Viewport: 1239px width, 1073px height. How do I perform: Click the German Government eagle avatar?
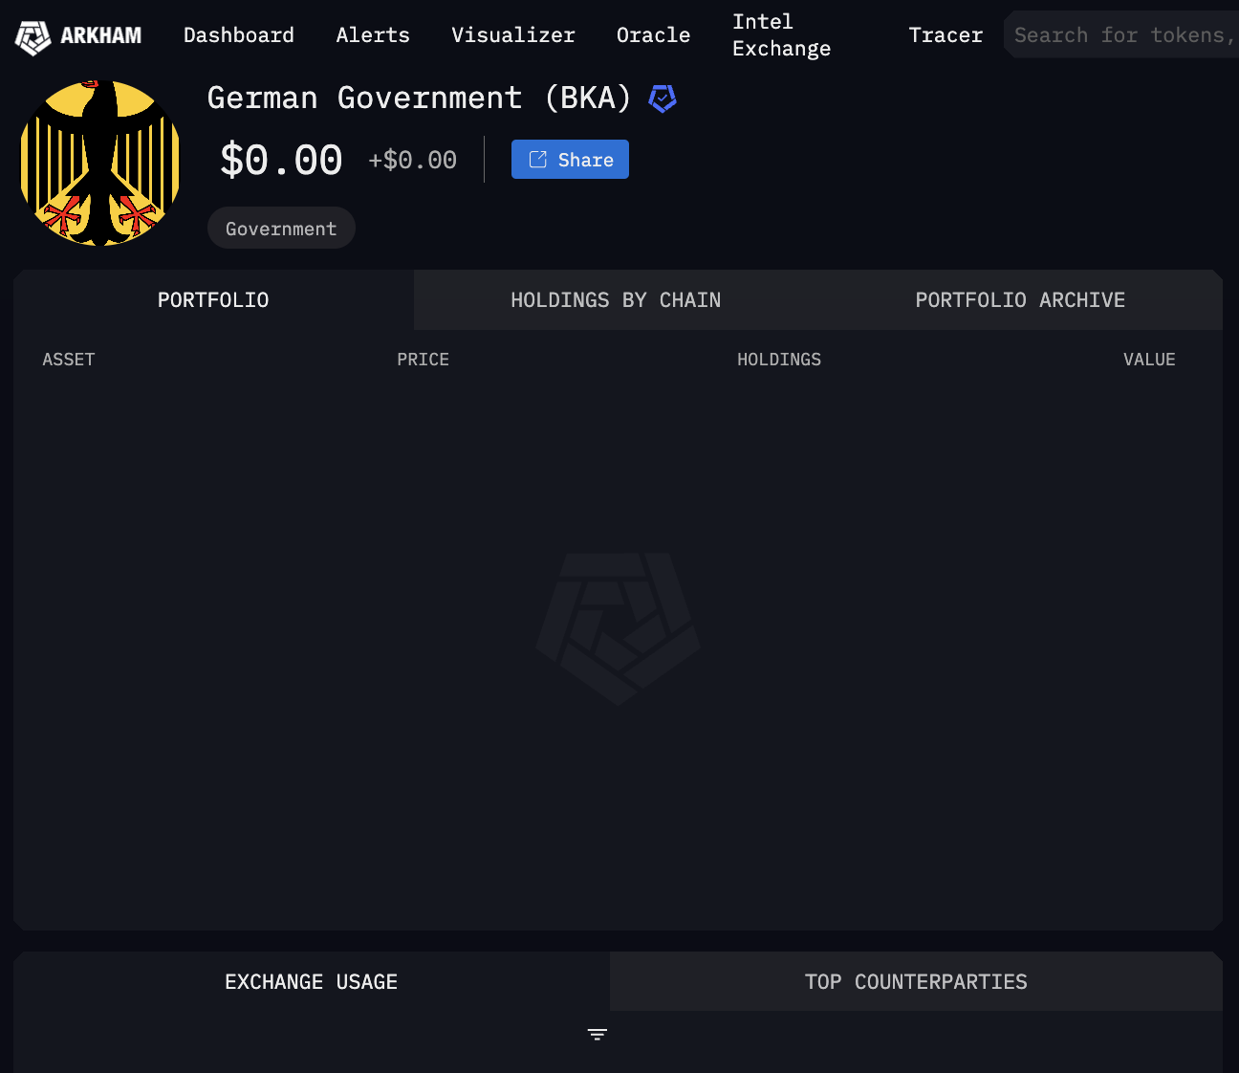(x=99, y=163)
